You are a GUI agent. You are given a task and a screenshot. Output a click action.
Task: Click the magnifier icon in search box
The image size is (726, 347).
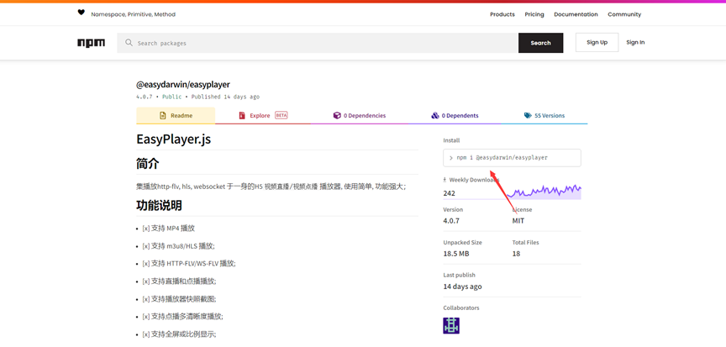click(x=129, y=43)
